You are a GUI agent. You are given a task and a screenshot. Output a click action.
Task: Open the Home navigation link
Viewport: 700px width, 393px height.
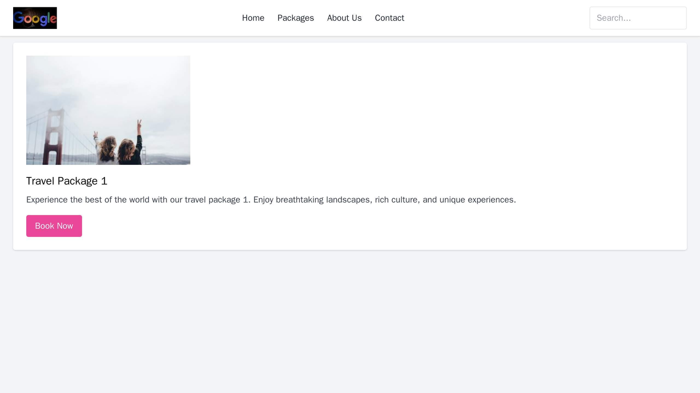click(253, 18)
